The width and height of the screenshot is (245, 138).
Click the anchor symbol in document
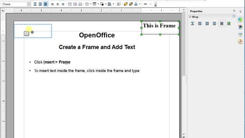tap(26, 33)
